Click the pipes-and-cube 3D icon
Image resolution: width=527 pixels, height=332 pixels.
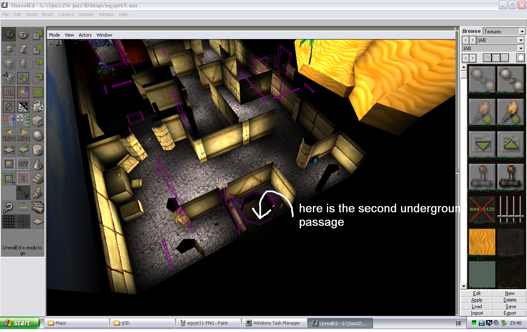[38, 106]
